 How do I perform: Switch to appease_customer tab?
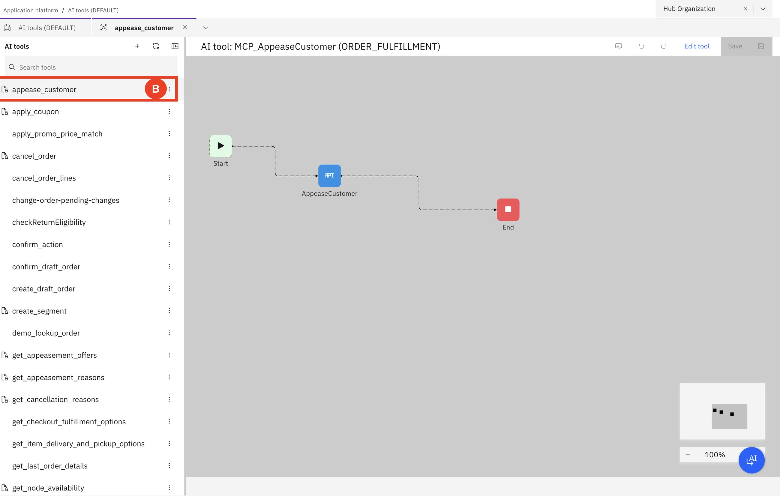click(144, 28)
